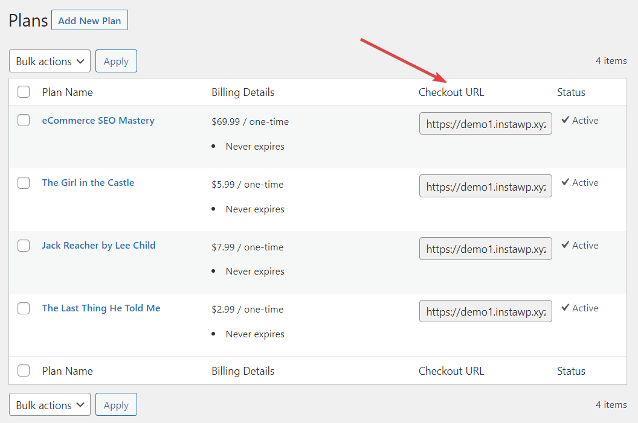638x423 pixels.
Task: Check the eCommerce SEO Mastery row checkbox
Action: pos(24,120)
